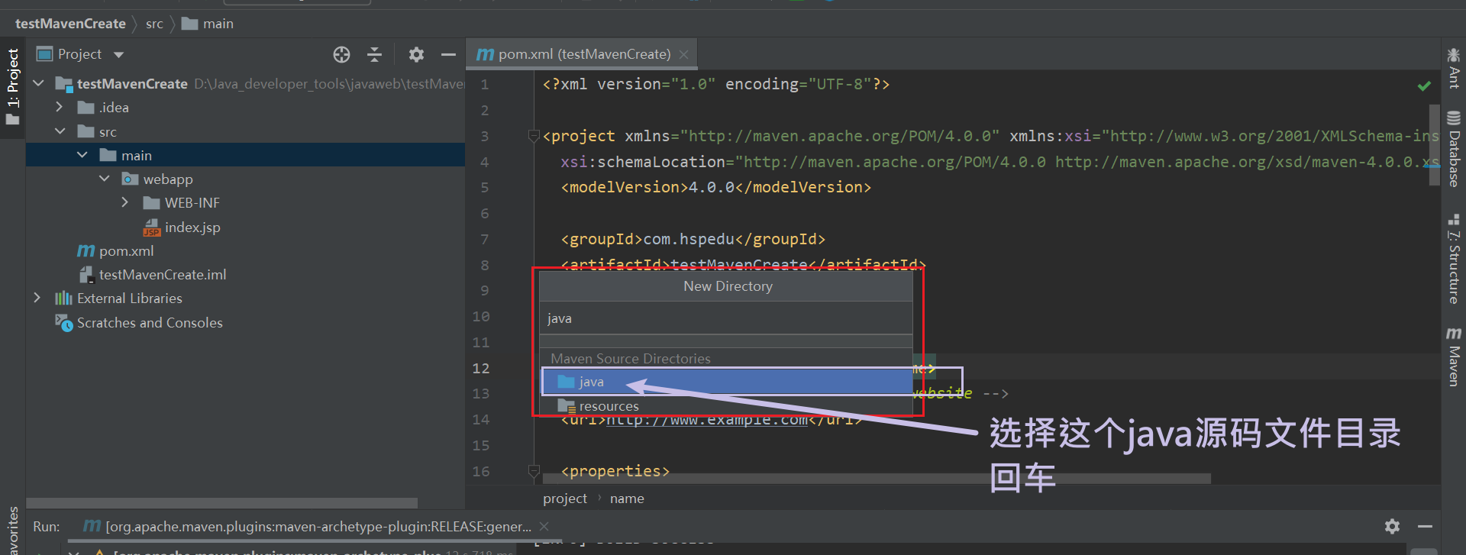Collapse the src folder
Screen dimensions: 1466x555
(x=60, y=131)
